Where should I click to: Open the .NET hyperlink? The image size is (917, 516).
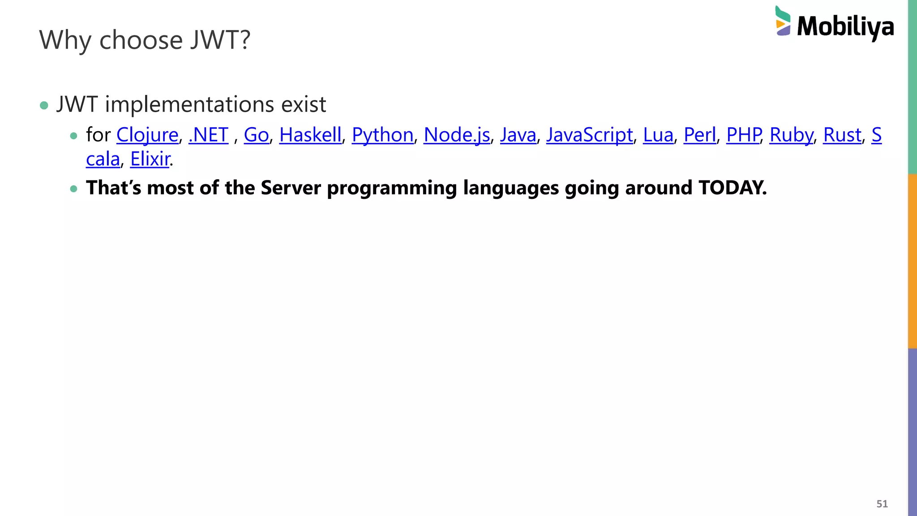[x=208, y=135]
